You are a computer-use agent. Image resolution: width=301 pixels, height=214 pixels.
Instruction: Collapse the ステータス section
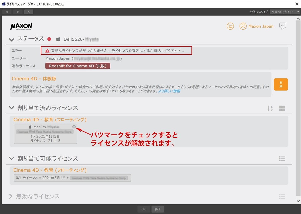(x=11, y=39)
